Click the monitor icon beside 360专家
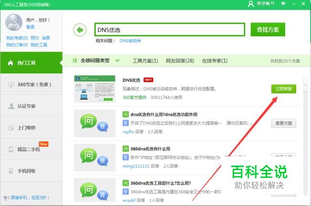Viewport: 311px width, 206px height. (x=11, y=85)
